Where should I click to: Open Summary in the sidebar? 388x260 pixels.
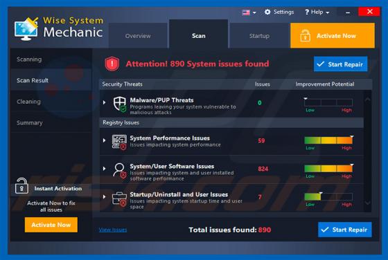(x=51, y=122)
